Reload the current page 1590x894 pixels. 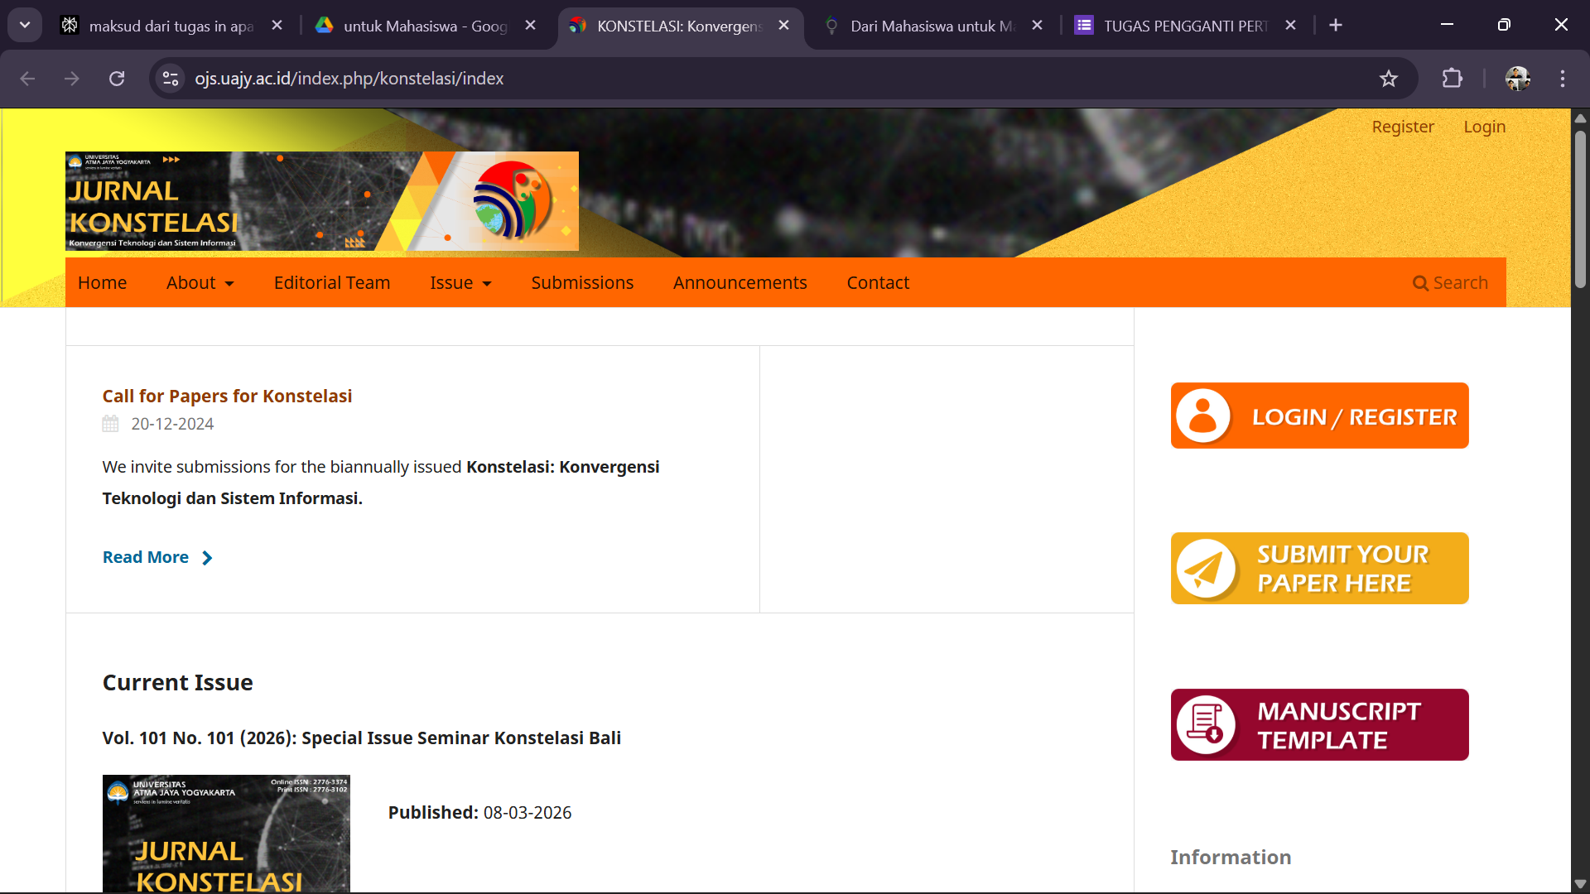pyautogui.click(x=117, y=79)
